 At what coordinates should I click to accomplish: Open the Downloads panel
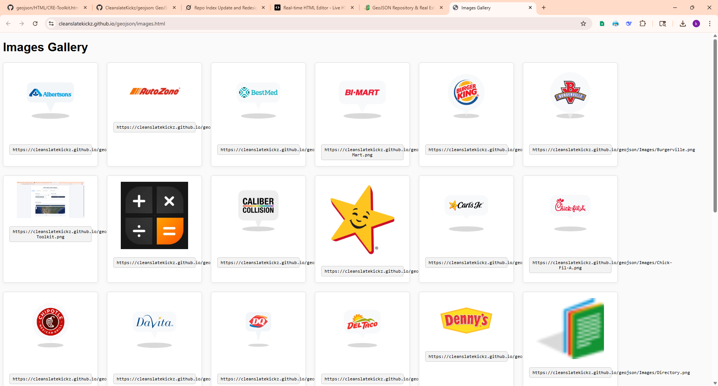tap(683, 24)
